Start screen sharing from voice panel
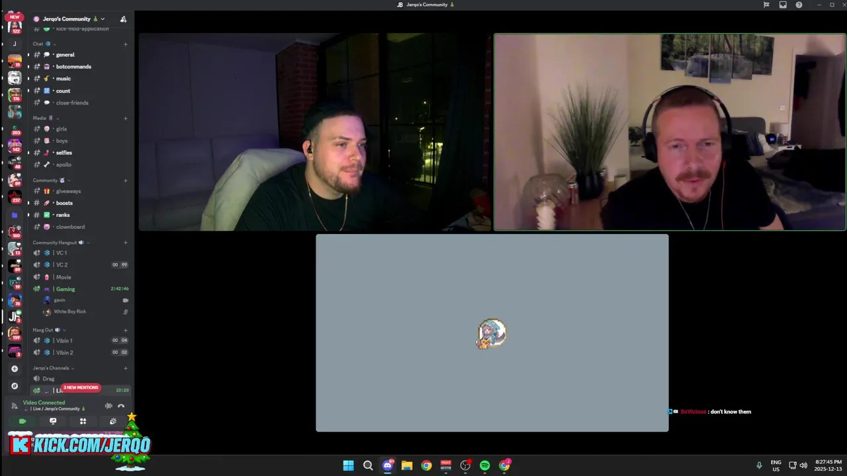Image resolution: width=847 pixels, height=476 pixels. coord(53,421)
